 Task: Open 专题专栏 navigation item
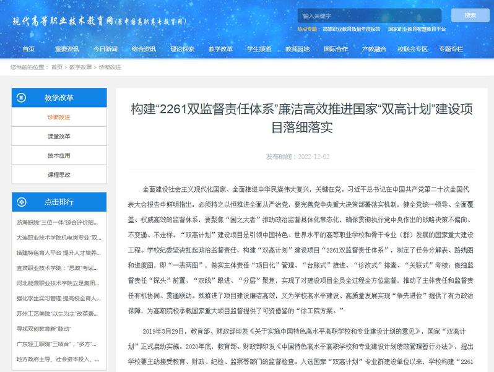coord(451,49)
